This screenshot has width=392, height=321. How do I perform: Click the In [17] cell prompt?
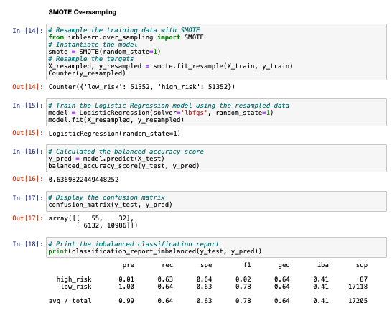(x=27, y=198)
